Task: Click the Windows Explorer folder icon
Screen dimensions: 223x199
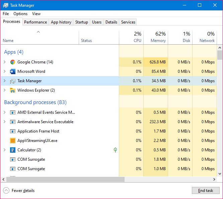Action: tap(13, 90)
